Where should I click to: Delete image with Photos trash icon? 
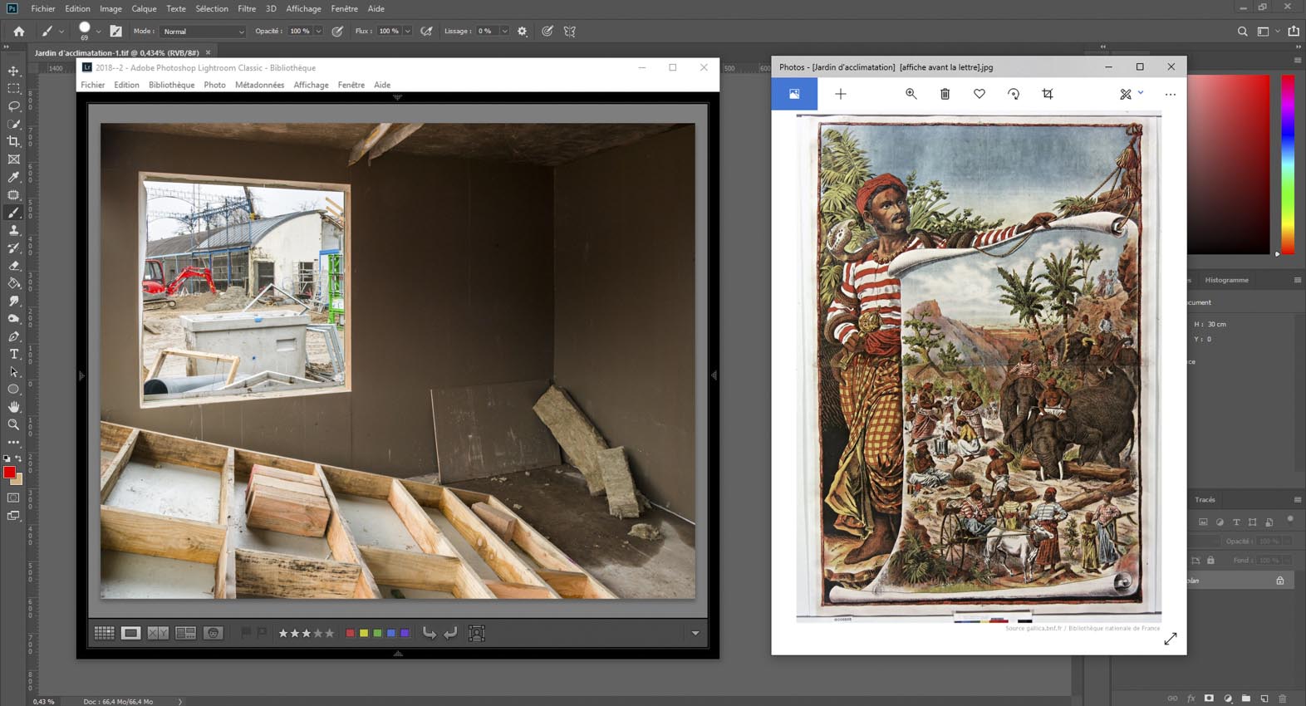coord(945,94)
